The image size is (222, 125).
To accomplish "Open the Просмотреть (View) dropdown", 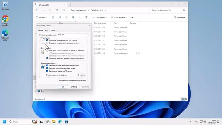I will pos(119,17).
